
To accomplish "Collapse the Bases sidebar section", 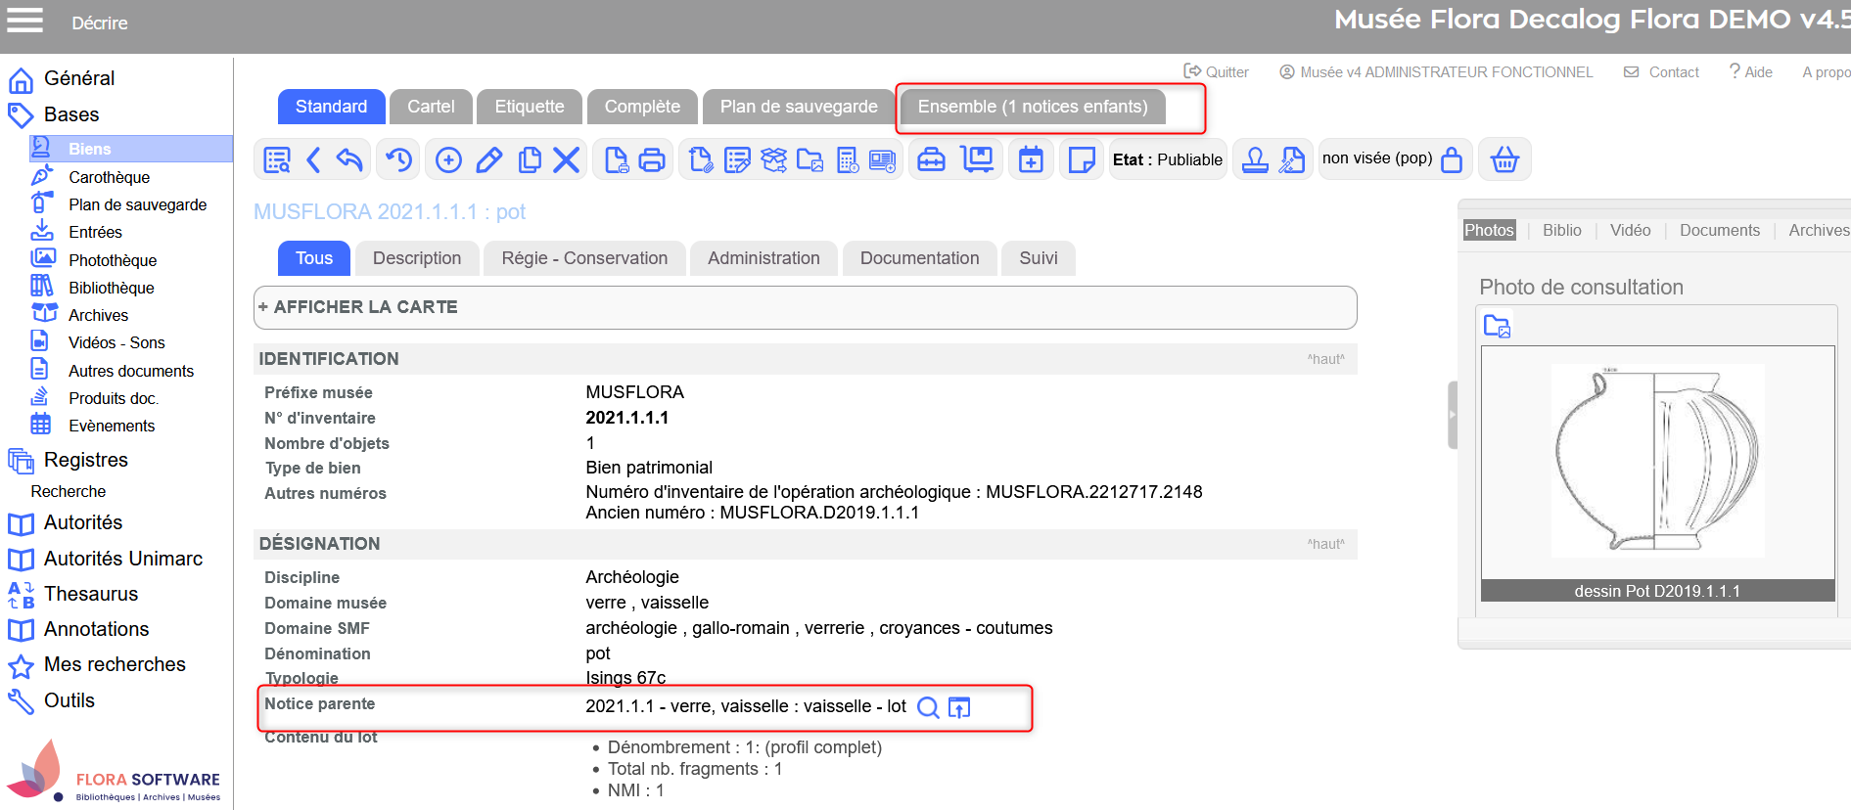I will tap(70, 114).
